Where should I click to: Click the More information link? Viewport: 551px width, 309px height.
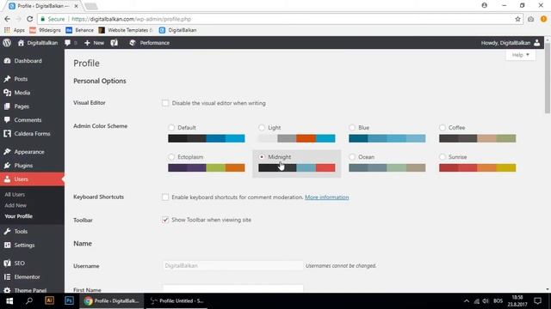pos(327,197)
